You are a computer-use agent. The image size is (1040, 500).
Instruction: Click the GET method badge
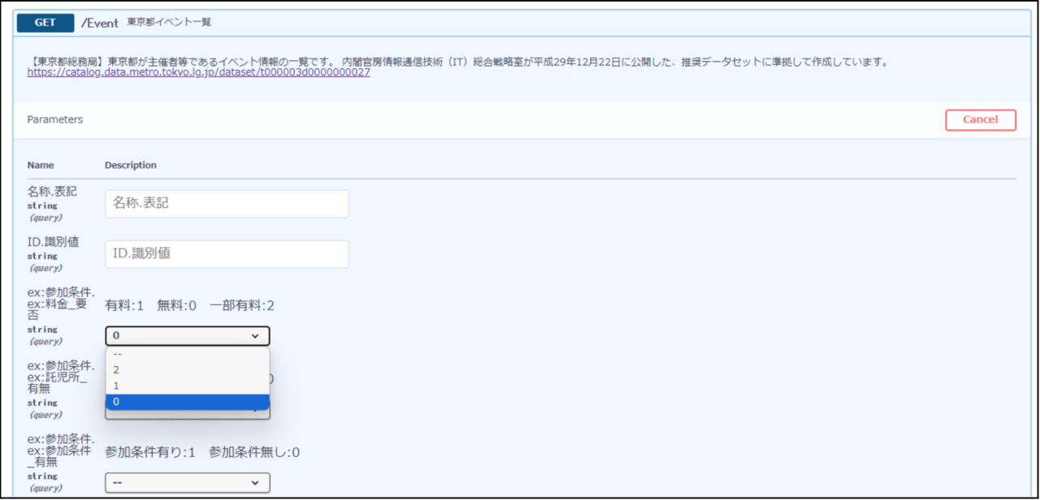45,23
